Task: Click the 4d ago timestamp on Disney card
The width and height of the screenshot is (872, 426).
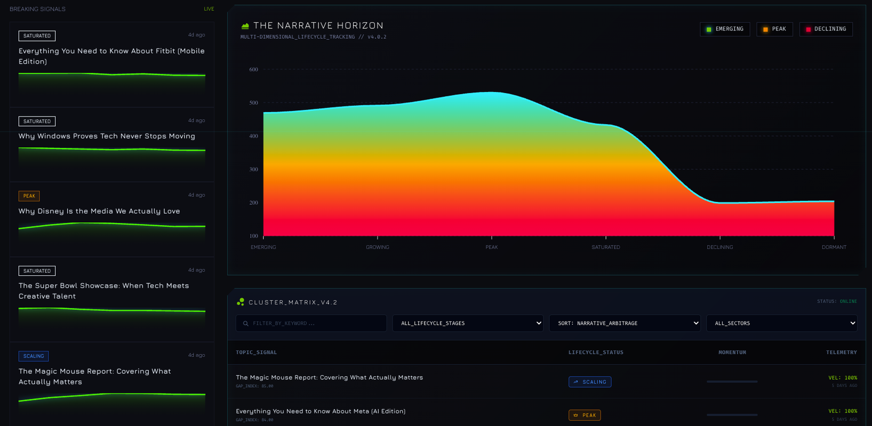Action: [196, 195]
